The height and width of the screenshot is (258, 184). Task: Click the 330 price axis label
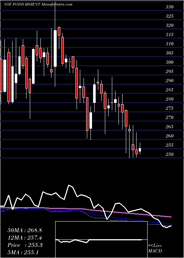(x=169, y=7)
